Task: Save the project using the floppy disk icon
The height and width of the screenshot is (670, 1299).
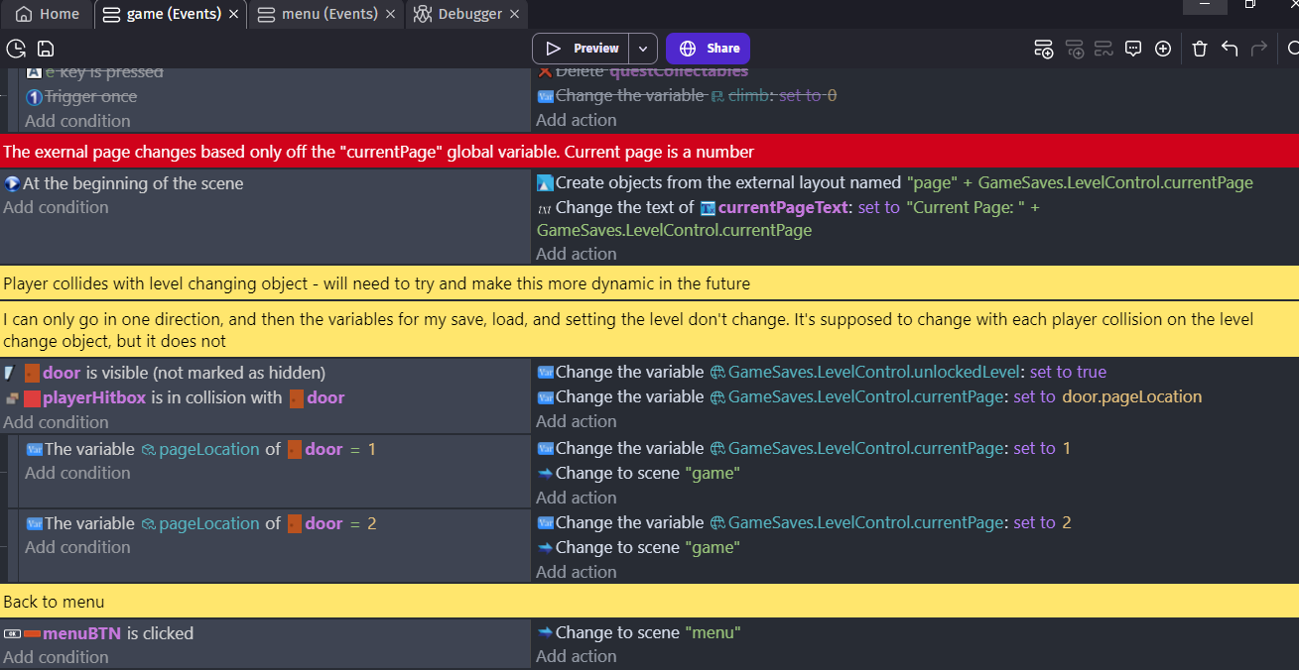Action: (46, 49)
